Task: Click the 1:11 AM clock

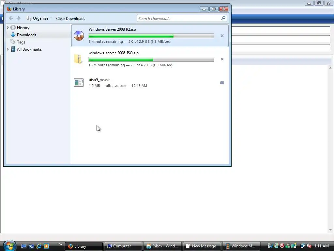Action: pos(322,246)
